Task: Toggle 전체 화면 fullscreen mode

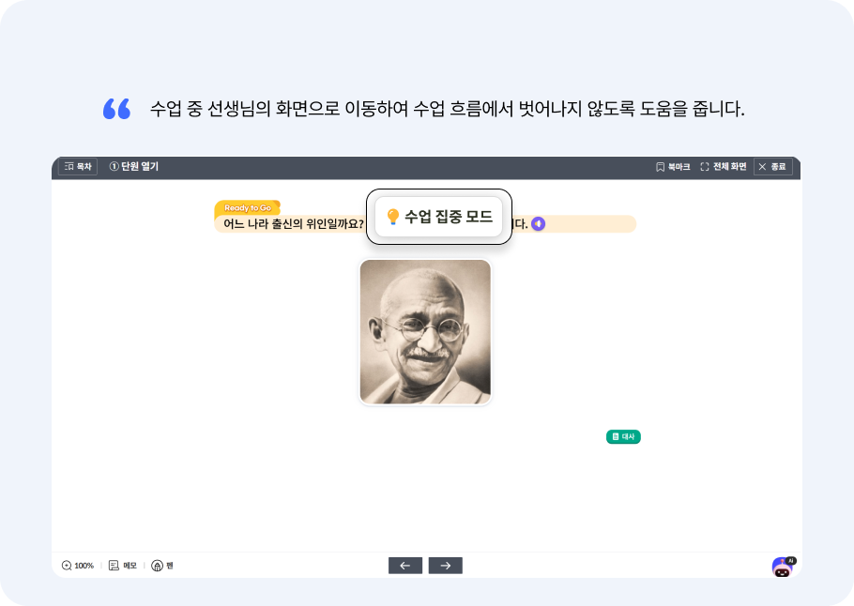Action: 723,166
